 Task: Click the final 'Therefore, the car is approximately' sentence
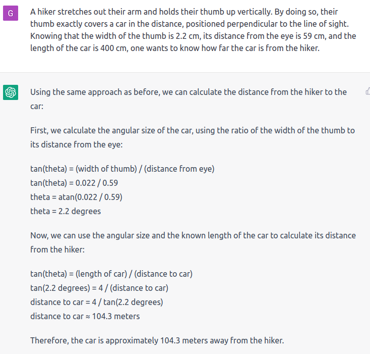coord(157,340)
